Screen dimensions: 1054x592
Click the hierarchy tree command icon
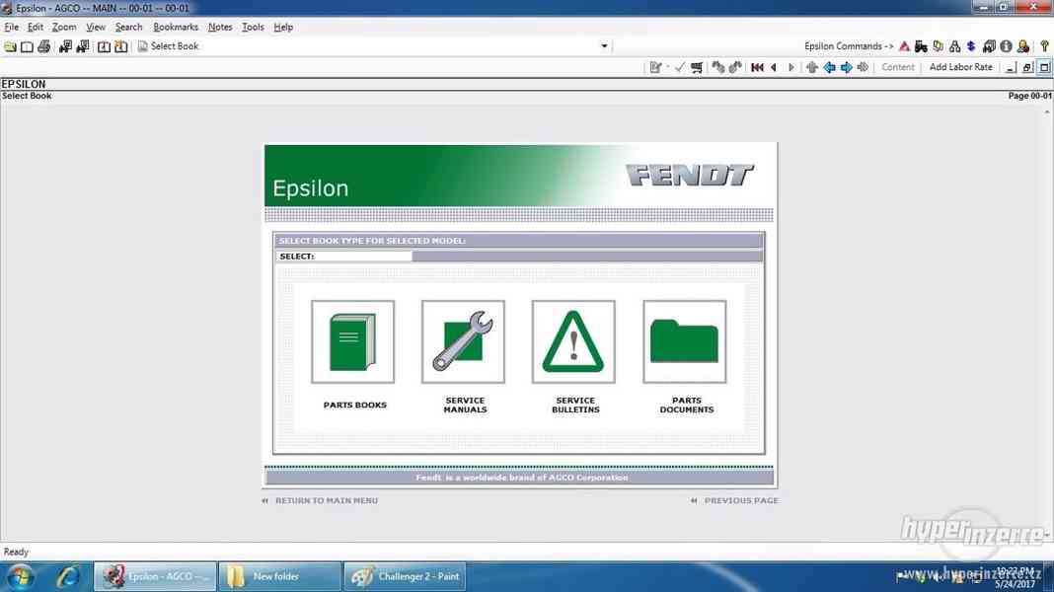coord(954,46)
